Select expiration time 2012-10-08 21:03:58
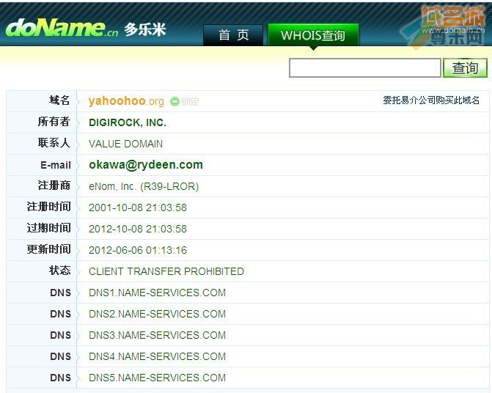The height and width of the screenshot is (393, 492). point(138,229)
